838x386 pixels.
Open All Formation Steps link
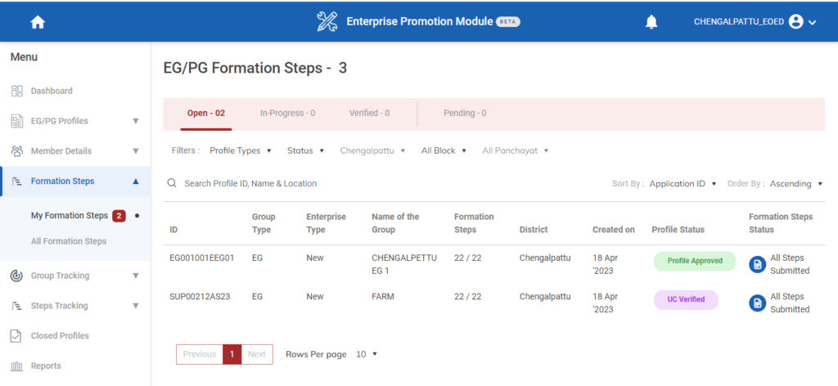(x=69, y=241)
